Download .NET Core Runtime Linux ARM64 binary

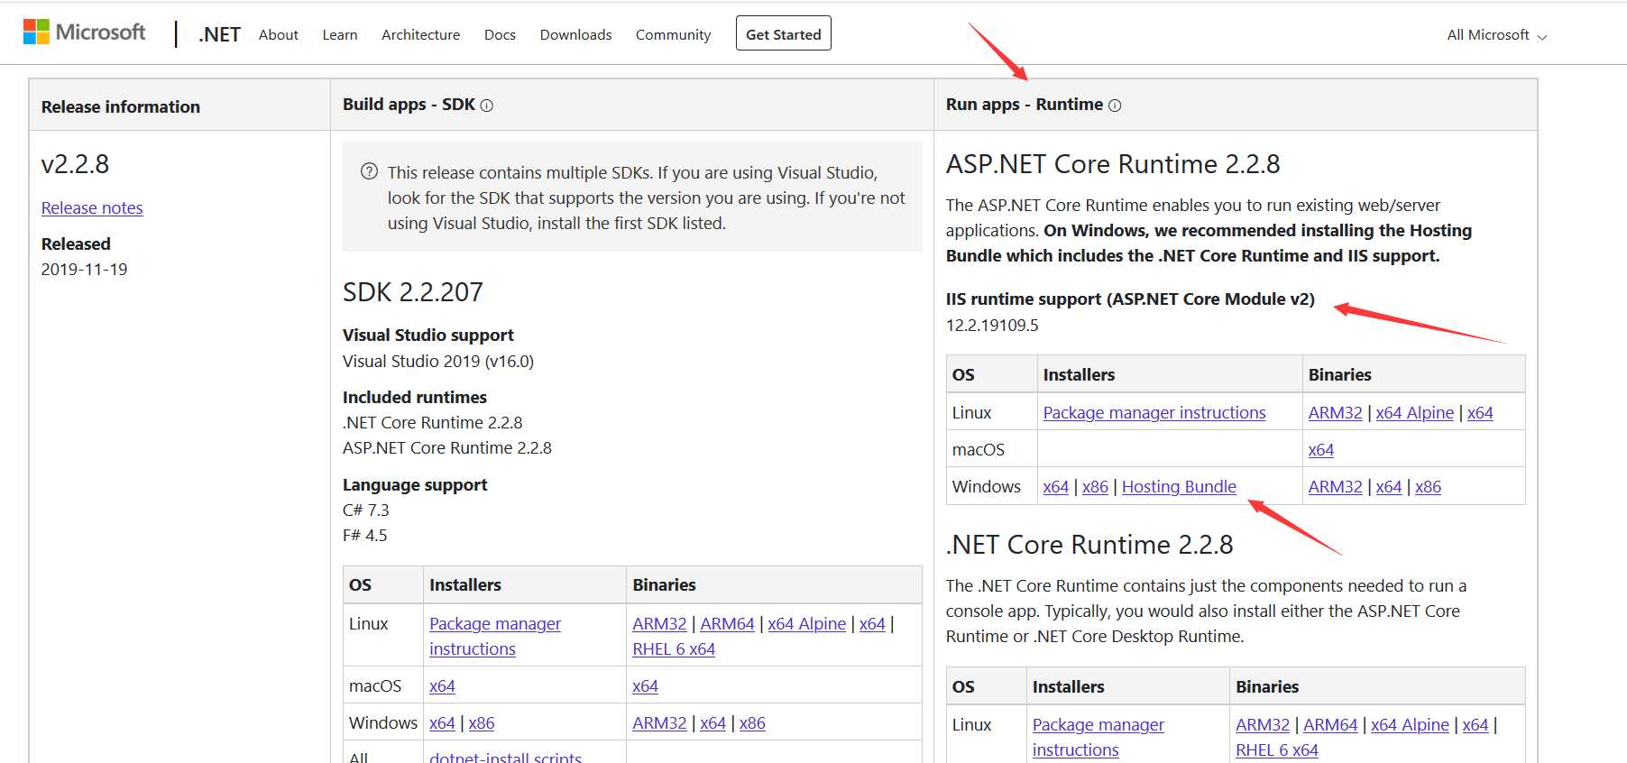pos(1330,724)
